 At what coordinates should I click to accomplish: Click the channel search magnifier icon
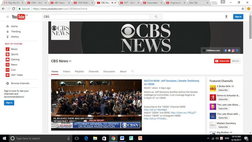point(132,71)
